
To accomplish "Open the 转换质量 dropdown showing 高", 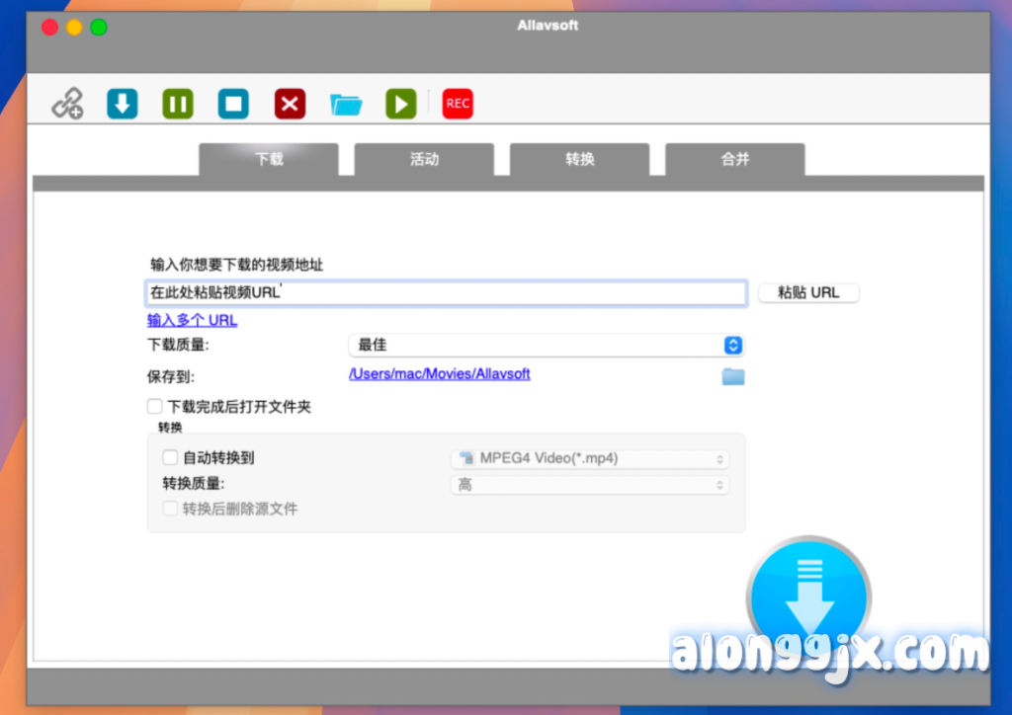I will [590, 485].
